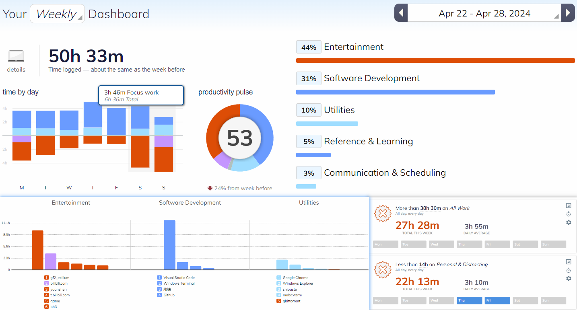This screenshot has height=310, width=577.
Task: Click the productivity pulse score 53
Action: coord(239,138)
